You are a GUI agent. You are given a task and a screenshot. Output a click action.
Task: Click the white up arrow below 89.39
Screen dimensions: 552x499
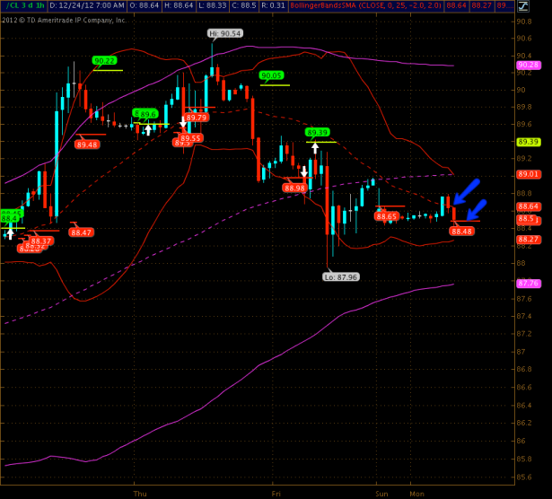315,146
